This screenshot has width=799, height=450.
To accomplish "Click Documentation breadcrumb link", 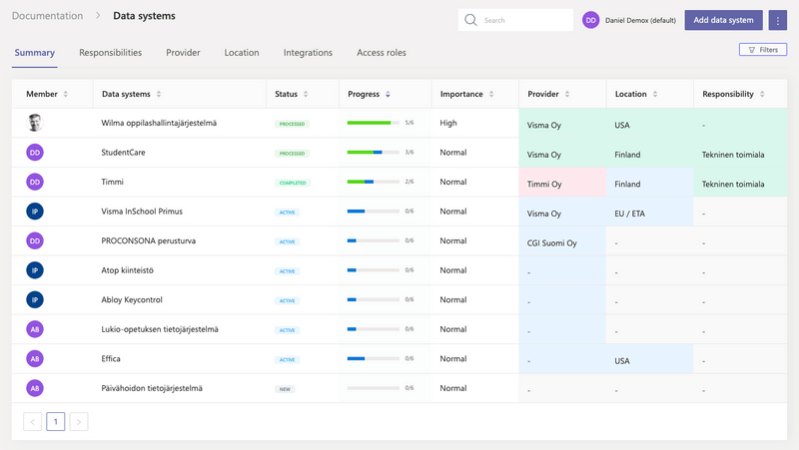I will click(x=47, y=16).
